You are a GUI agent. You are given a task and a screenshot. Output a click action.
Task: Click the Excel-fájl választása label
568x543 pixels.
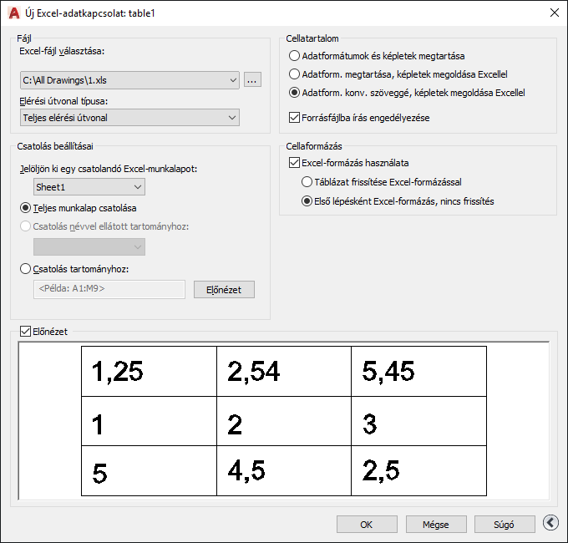62,51
